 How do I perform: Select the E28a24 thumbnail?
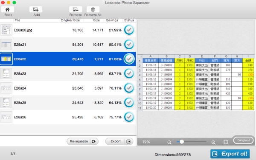coord(6,88)
